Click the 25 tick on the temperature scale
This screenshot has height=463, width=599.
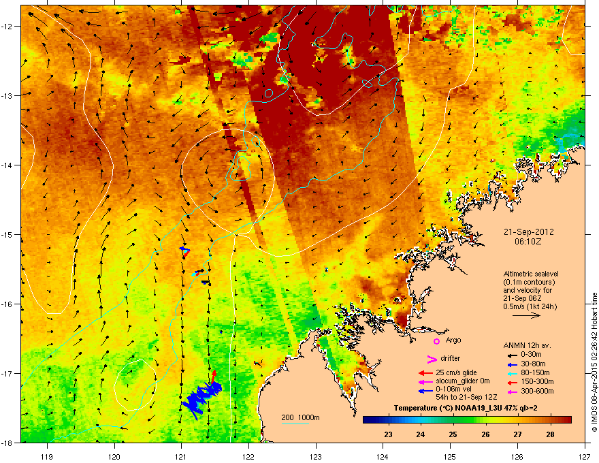(x=453, y=434)
